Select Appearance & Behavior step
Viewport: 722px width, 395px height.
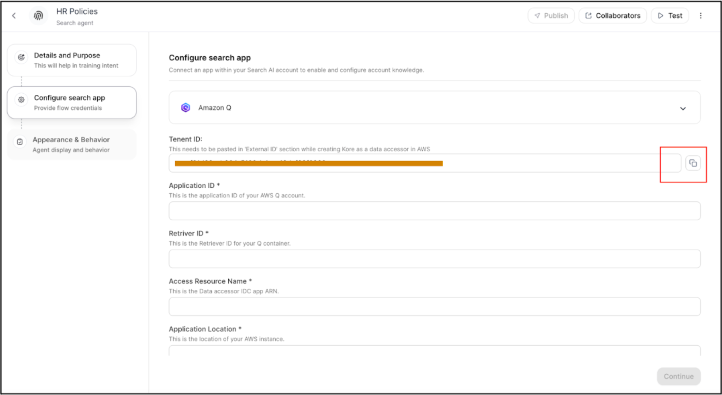click(x=72, y=144)
